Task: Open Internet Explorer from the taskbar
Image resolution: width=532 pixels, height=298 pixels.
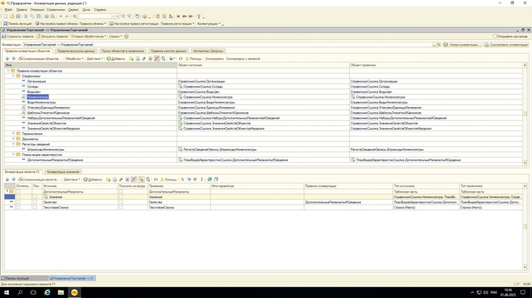Action: tap(47, 292)
